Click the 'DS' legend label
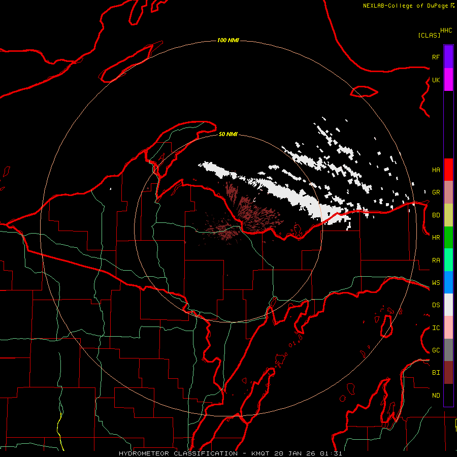The height and width of the screenshot is (457, 457). [436, 305]
